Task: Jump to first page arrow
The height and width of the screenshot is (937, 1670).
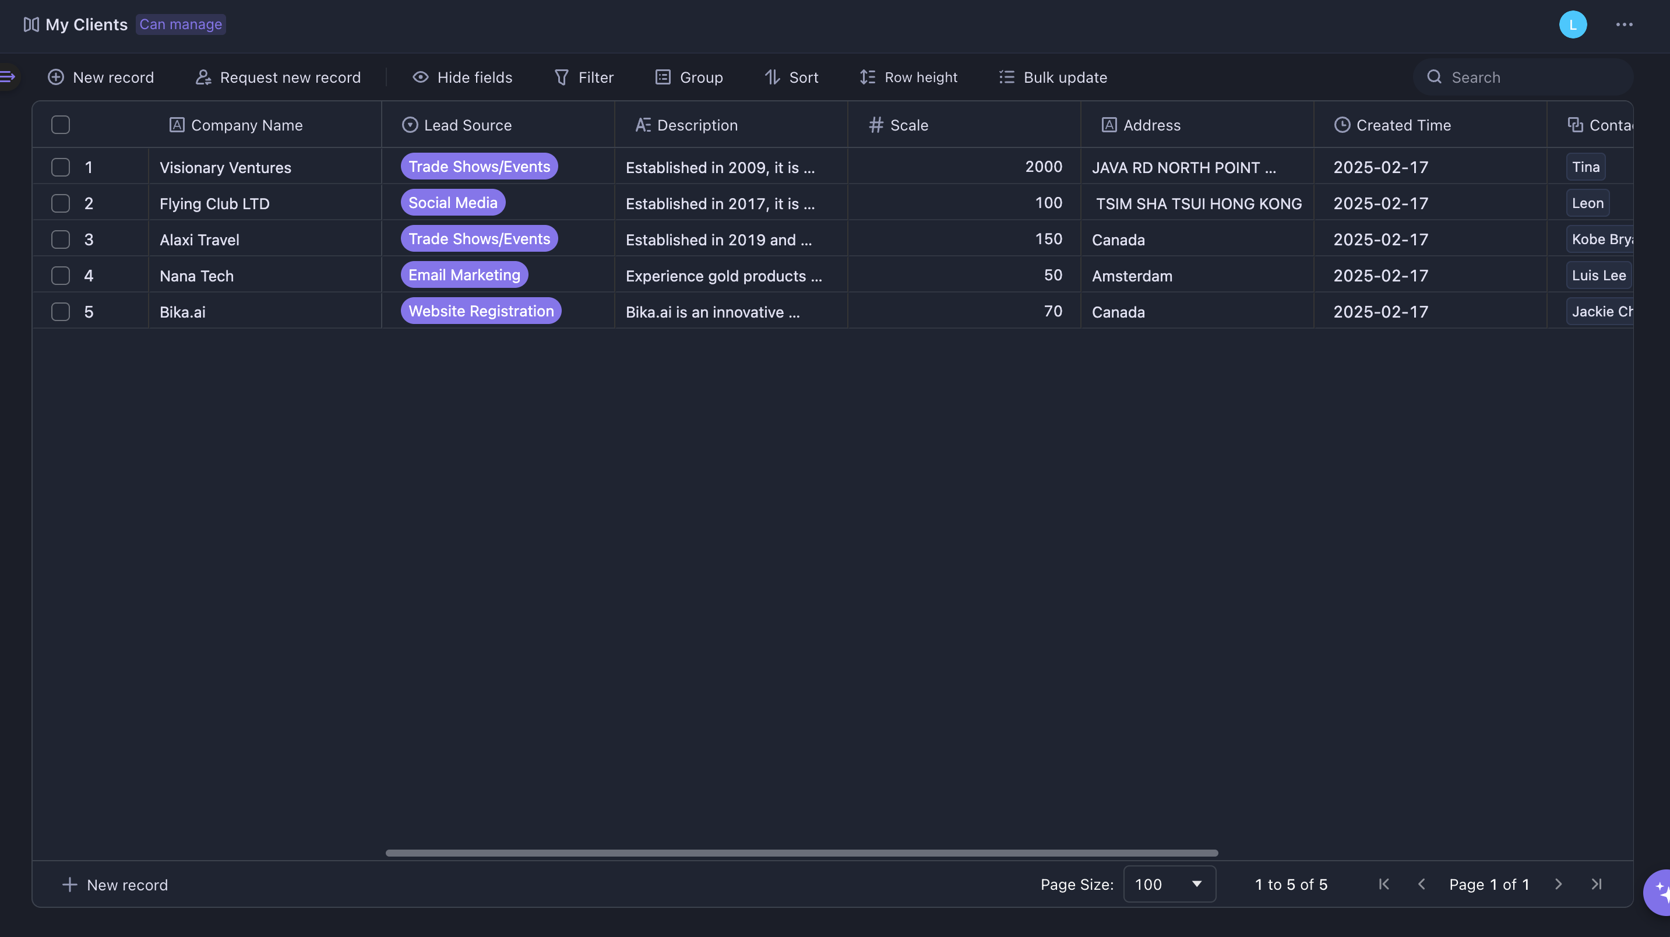Action: pos(1384,885)
